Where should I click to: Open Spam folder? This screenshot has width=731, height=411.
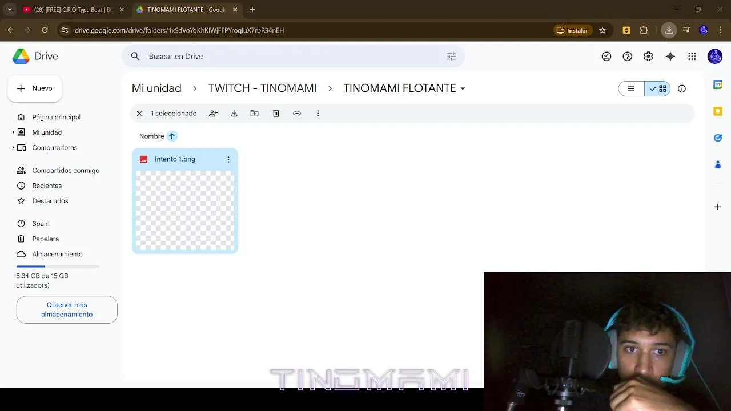(x=41, y=224)
